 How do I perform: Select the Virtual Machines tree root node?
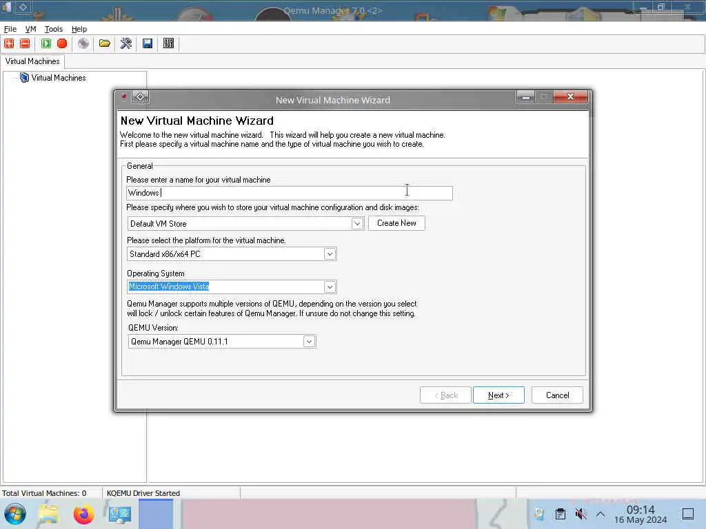click(58, 78)
